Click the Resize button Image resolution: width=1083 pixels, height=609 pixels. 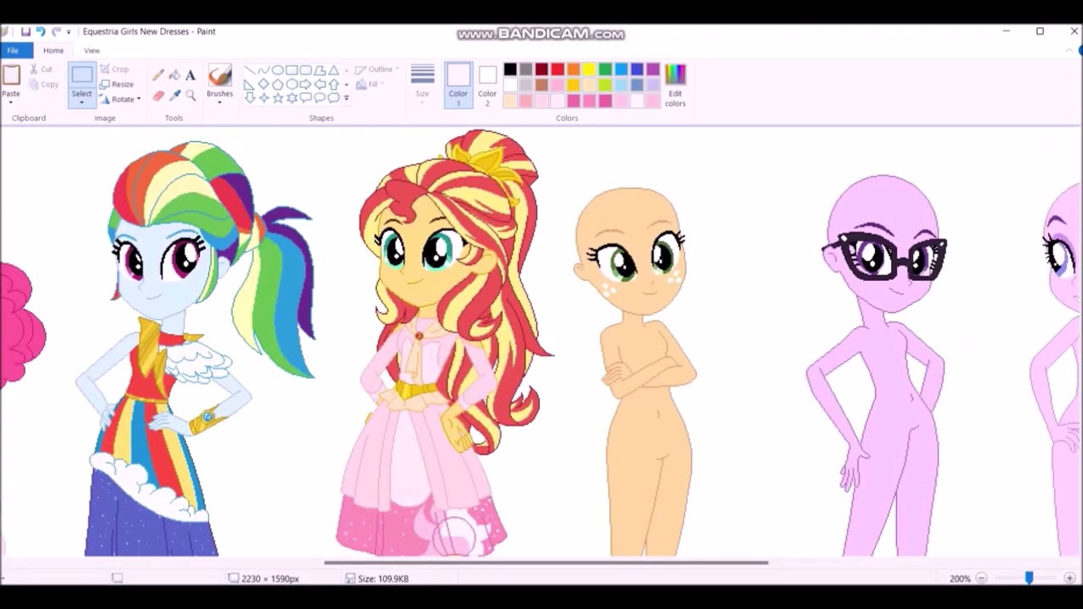click(x=117, y=85)
